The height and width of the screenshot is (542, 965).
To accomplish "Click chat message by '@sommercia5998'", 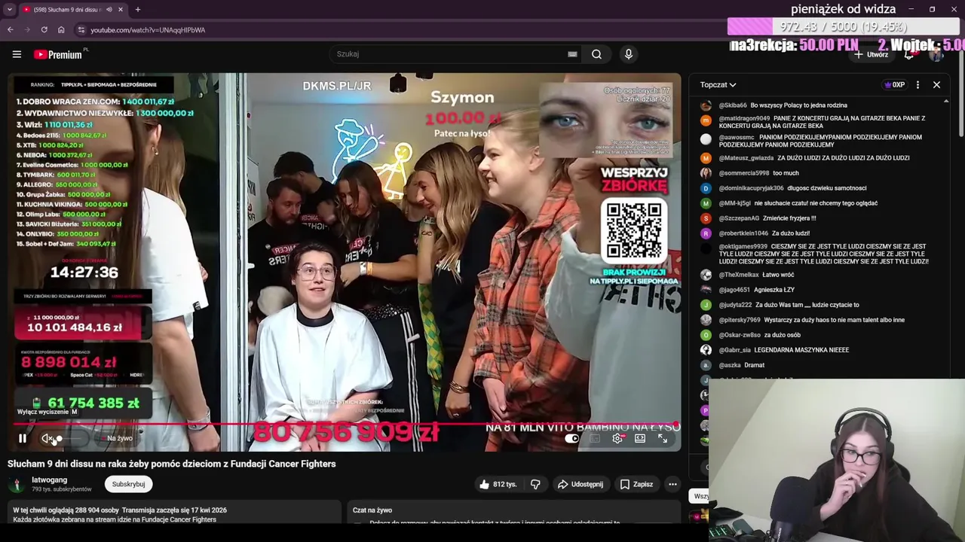I will click(786, 173).
